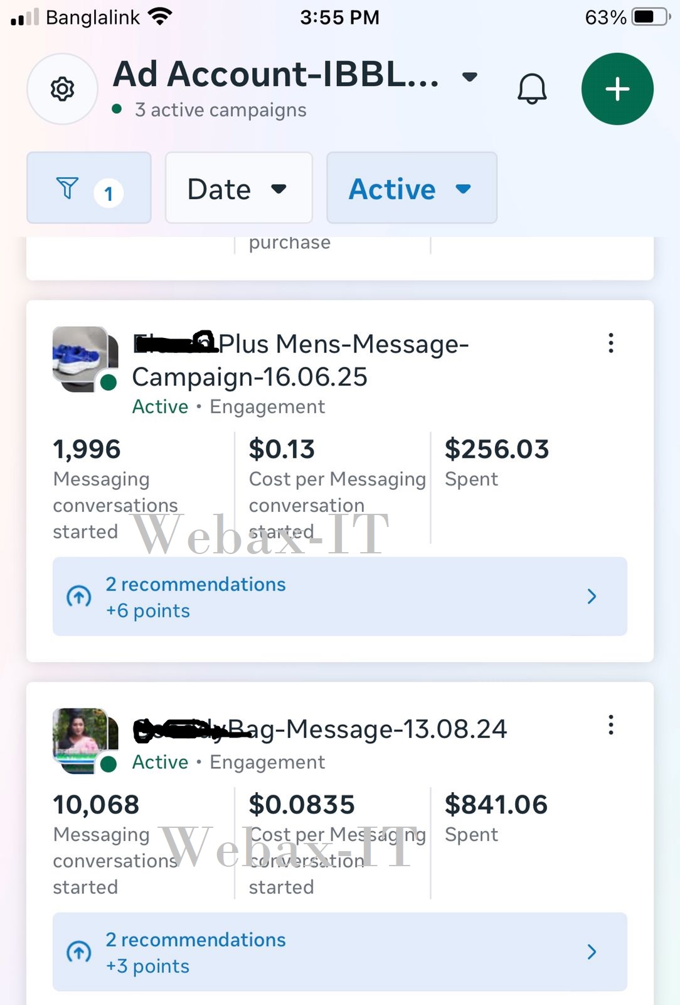680x1005 pixels.
Task: Open three-dot menu for Plus Mens campaign
Action: [610, 343]
